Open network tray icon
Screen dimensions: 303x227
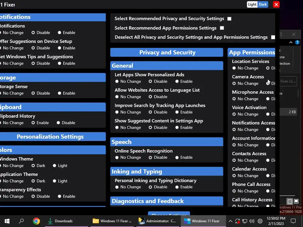point(245,221)
